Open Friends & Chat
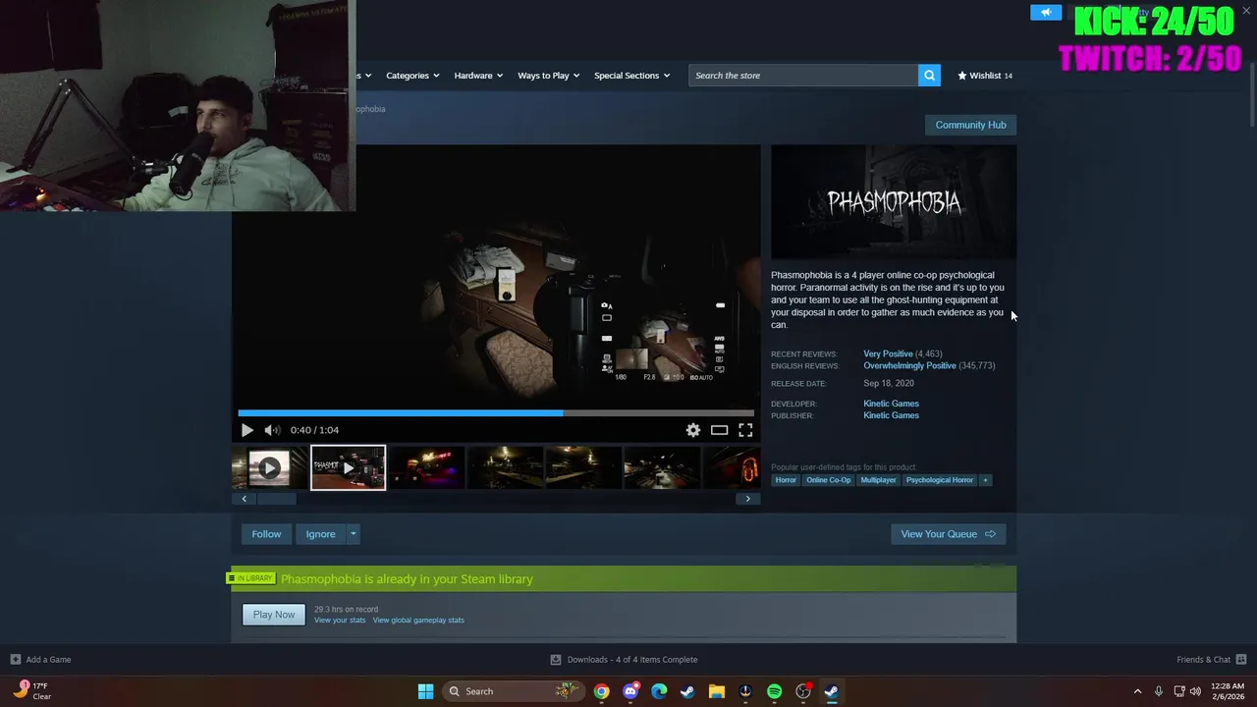Screen dimensions: 1257x707 pyautogui.click(x=1211, y=660)
